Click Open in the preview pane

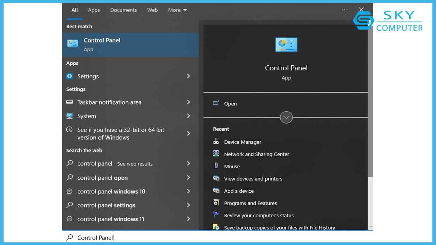pyautogui.click(x=230, y=104)
